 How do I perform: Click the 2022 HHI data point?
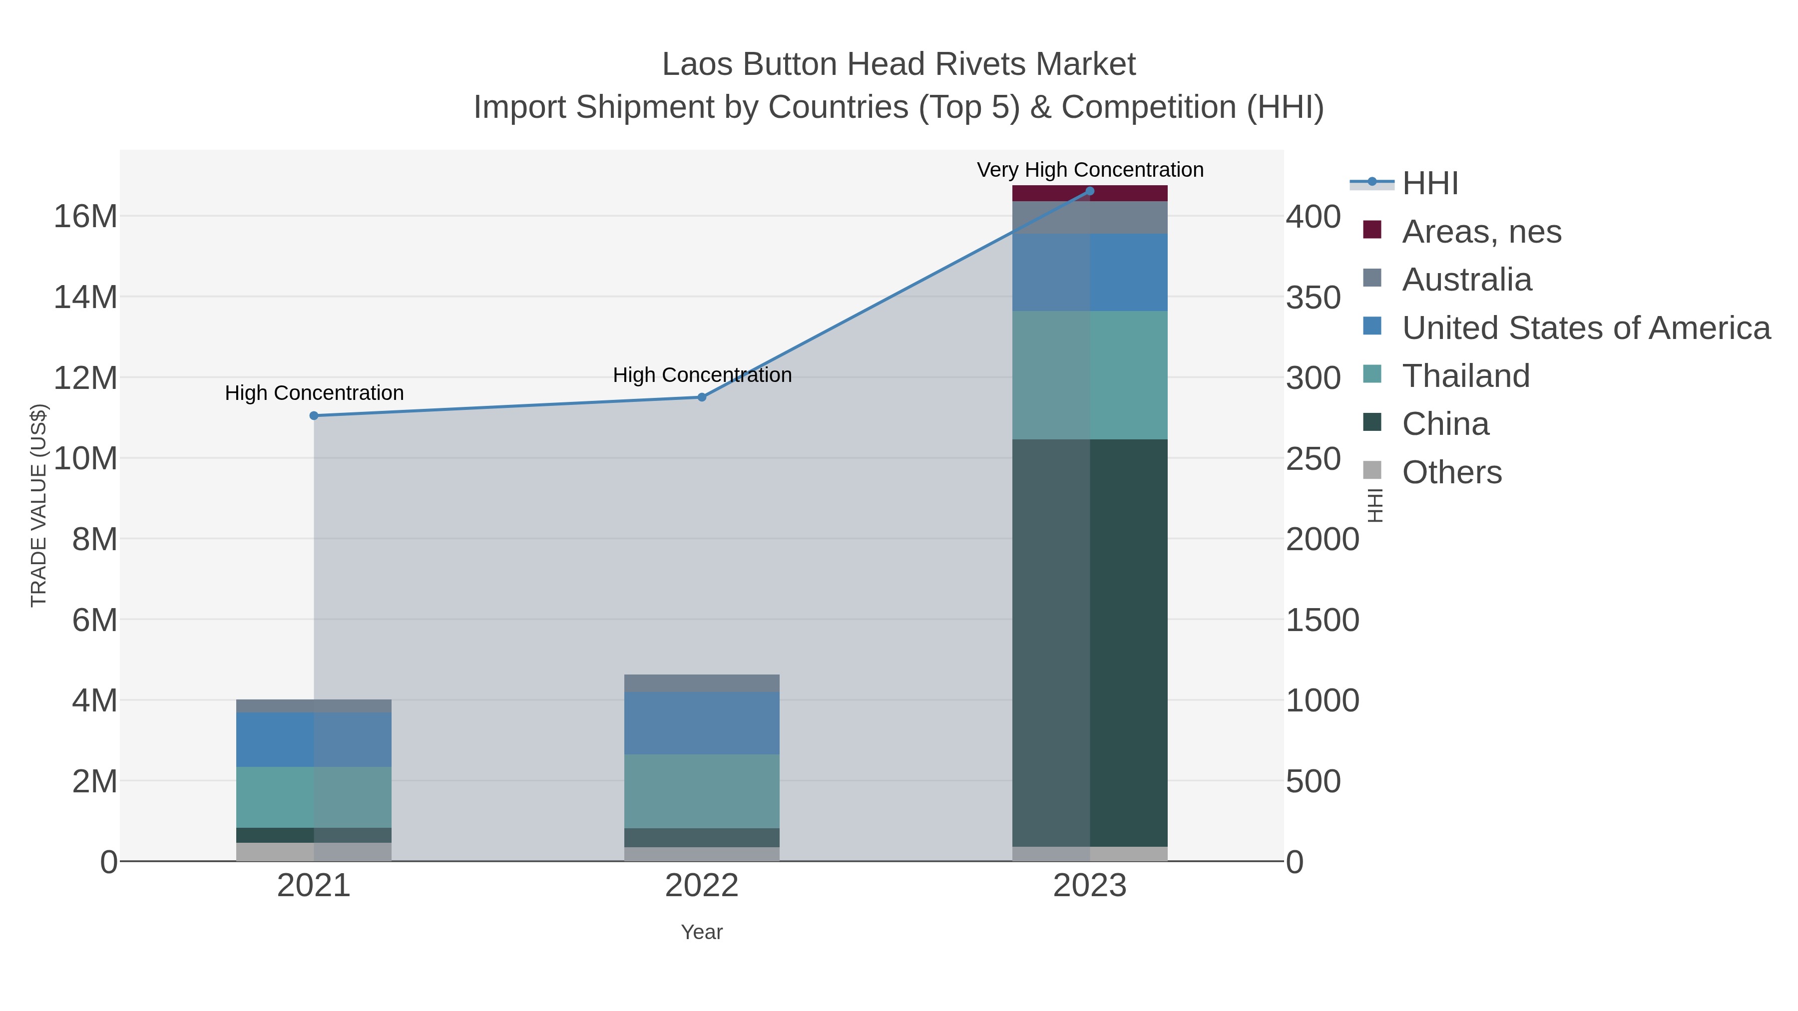702,397
